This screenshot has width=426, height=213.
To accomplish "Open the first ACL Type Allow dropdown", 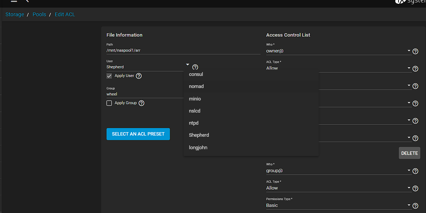I will [338, 68].
